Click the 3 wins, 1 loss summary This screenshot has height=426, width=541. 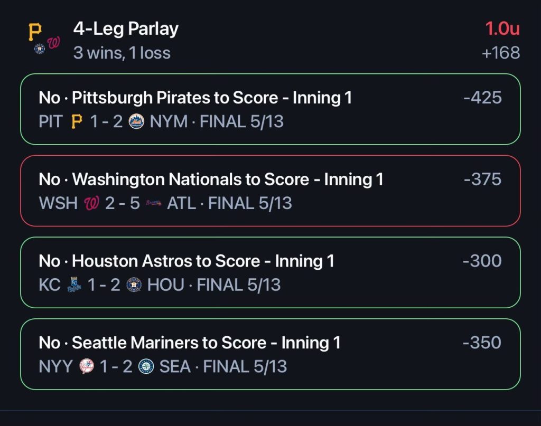pos(122,53)
